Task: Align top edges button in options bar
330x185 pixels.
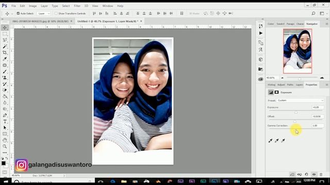Action: coord(94,13)
